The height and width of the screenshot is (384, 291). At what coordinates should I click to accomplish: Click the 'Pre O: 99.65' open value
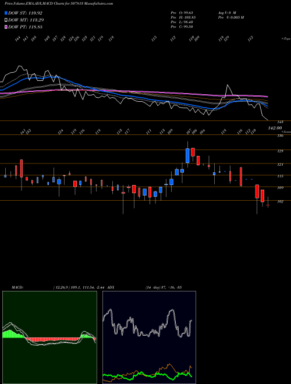pos(183,12)
